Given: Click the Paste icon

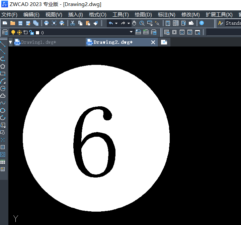Looking at the screenshot, I should coord(88,23).
